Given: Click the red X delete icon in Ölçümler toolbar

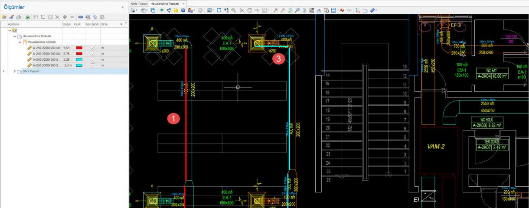Looking at the screenshot, I should [88, 17].
